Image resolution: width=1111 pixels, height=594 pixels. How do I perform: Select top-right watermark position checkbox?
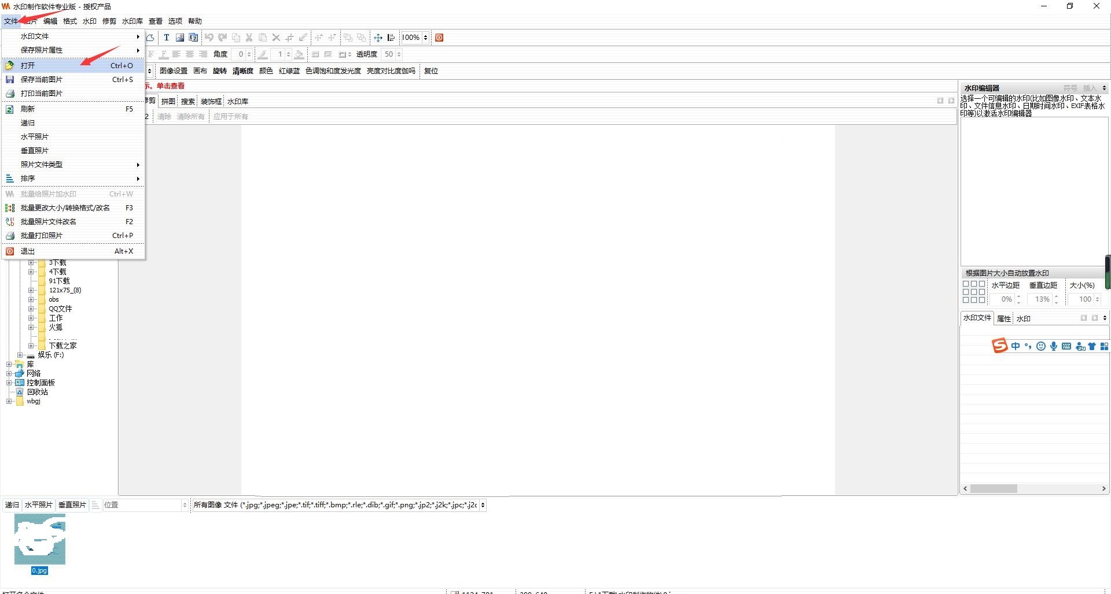(982, 284)
